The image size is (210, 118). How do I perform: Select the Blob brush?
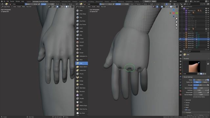coord(82,35)
